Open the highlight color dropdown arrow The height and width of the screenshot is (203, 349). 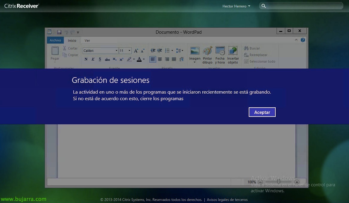(x=134, y=59)
